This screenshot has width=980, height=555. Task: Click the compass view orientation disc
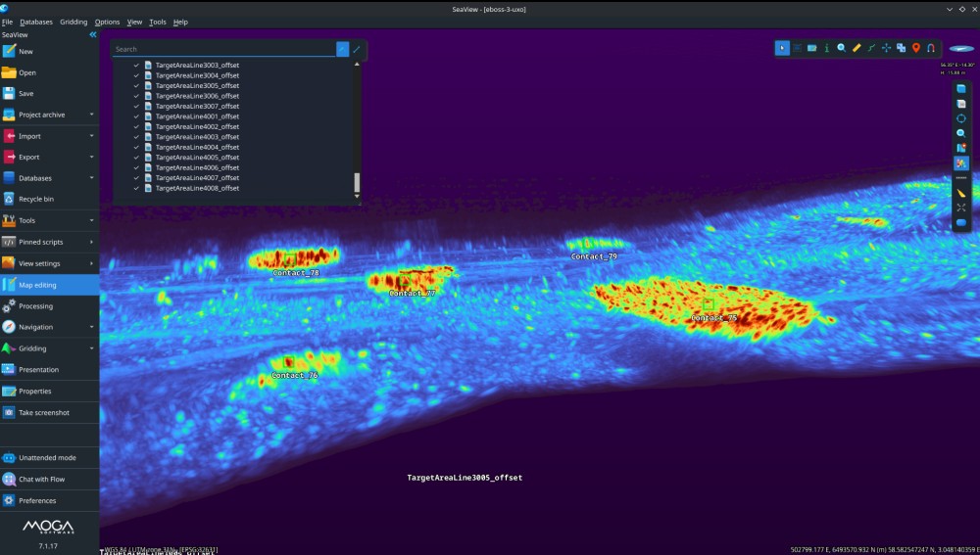[x=961, y=49]
